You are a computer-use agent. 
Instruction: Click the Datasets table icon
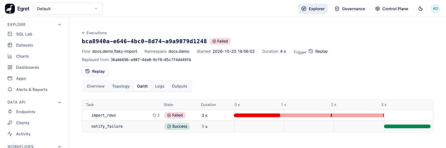point(10,45)
